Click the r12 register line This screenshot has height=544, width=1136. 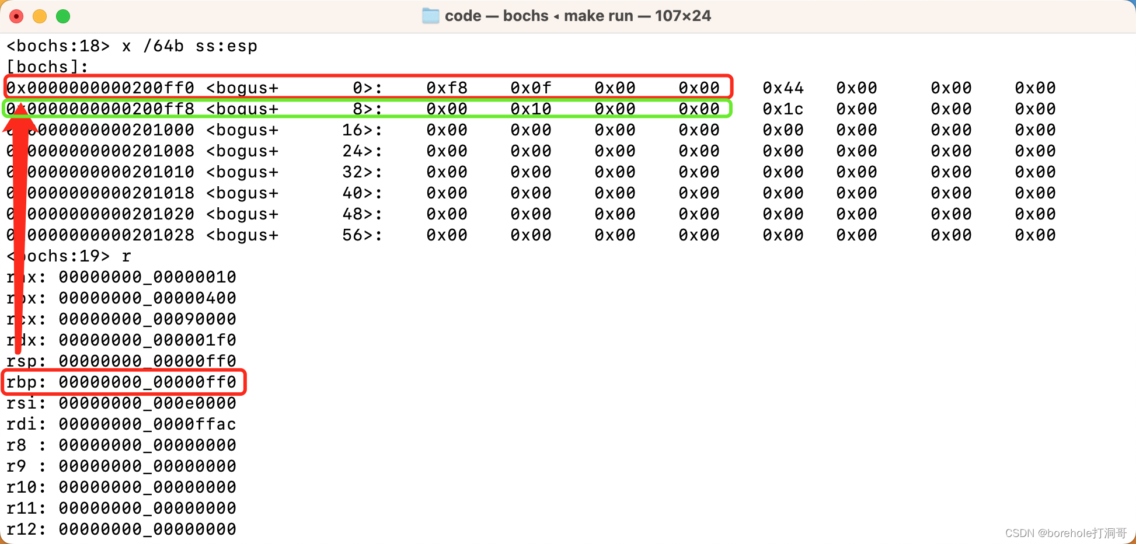[121, 529]
